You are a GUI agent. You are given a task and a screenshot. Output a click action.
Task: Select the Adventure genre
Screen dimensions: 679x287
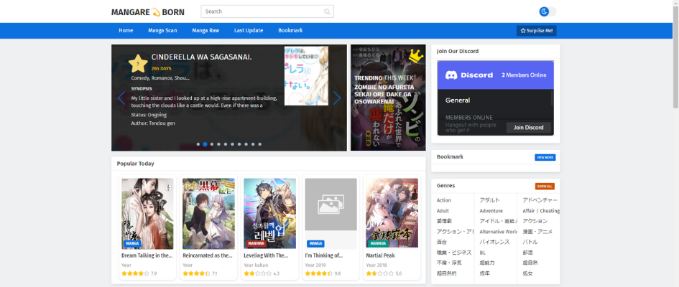point(491,211)
